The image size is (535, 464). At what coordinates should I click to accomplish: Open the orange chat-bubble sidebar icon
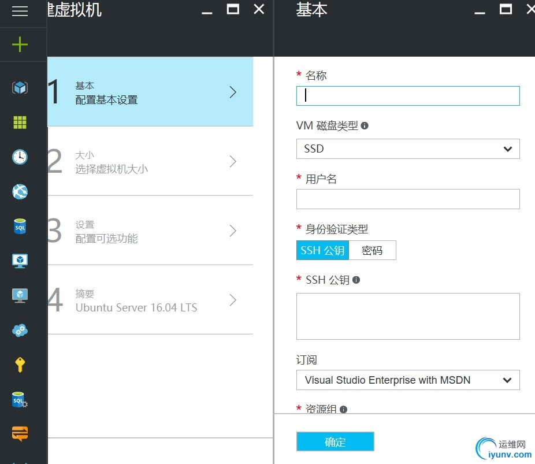(20, 434)
